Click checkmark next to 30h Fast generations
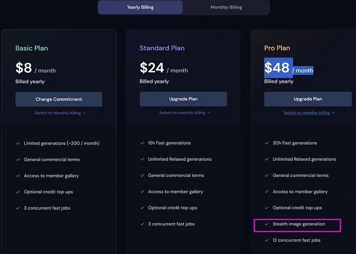This screenshot has width=356, height=254. (267, 143)
